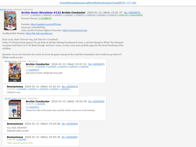Follow the Previous Thread link >>141986019
The width and height of the screenshot is (196, 147).
[x=45, y=19]
